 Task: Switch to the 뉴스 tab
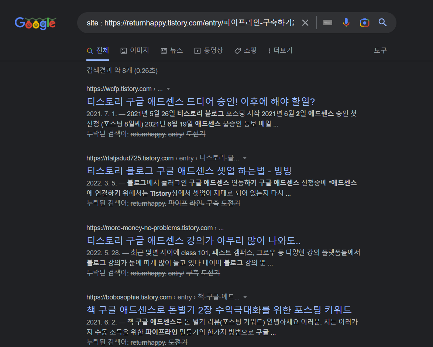pos(172,51)
